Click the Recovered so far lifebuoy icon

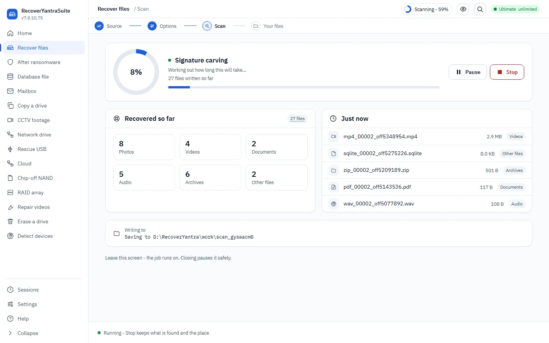tap(117, 119)
